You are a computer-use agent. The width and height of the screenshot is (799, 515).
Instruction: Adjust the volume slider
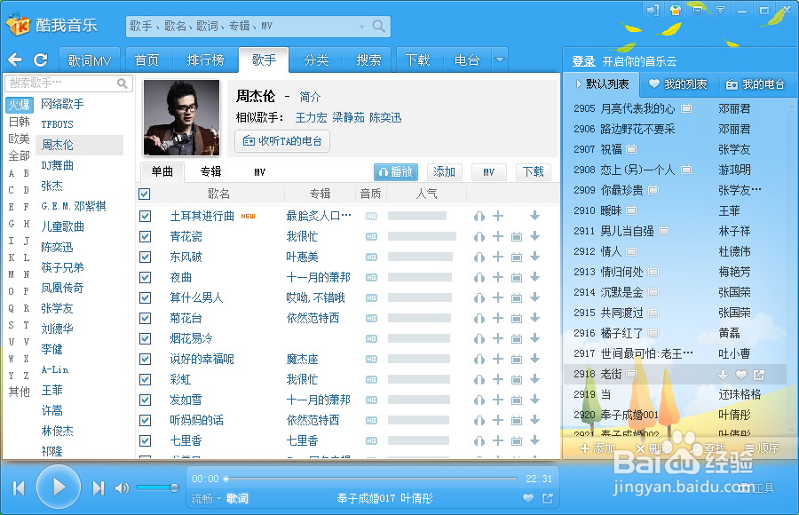tap(157, 488)
